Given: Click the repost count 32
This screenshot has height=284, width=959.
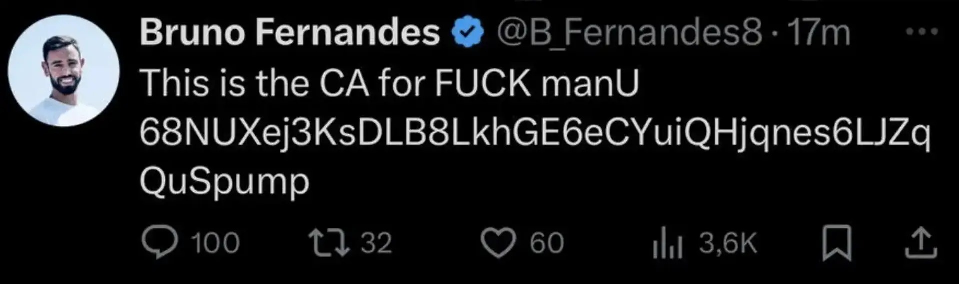Looking at the screenshot, I should [x=376, y=243].
